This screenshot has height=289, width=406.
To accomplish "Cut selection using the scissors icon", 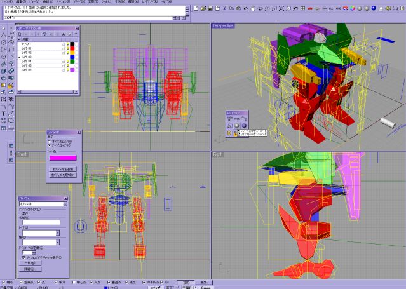I will (x=224, y=8).
